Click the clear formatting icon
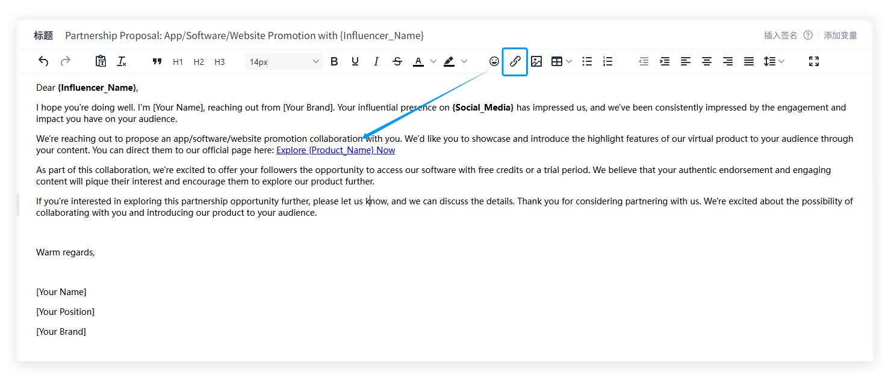 [122, 61]
